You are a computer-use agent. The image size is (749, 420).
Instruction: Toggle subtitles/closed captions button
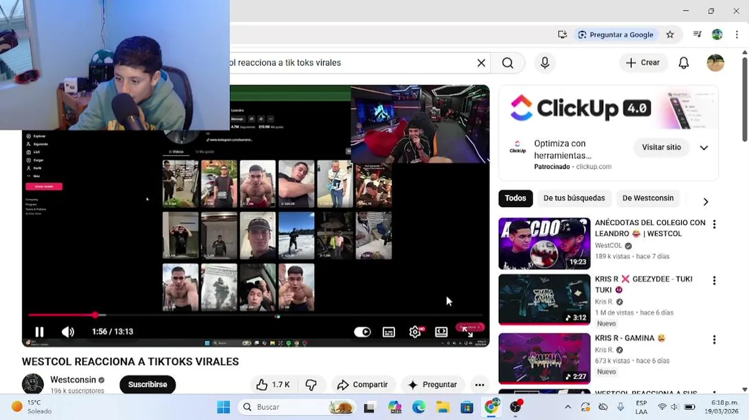click(x=388, y=332)
